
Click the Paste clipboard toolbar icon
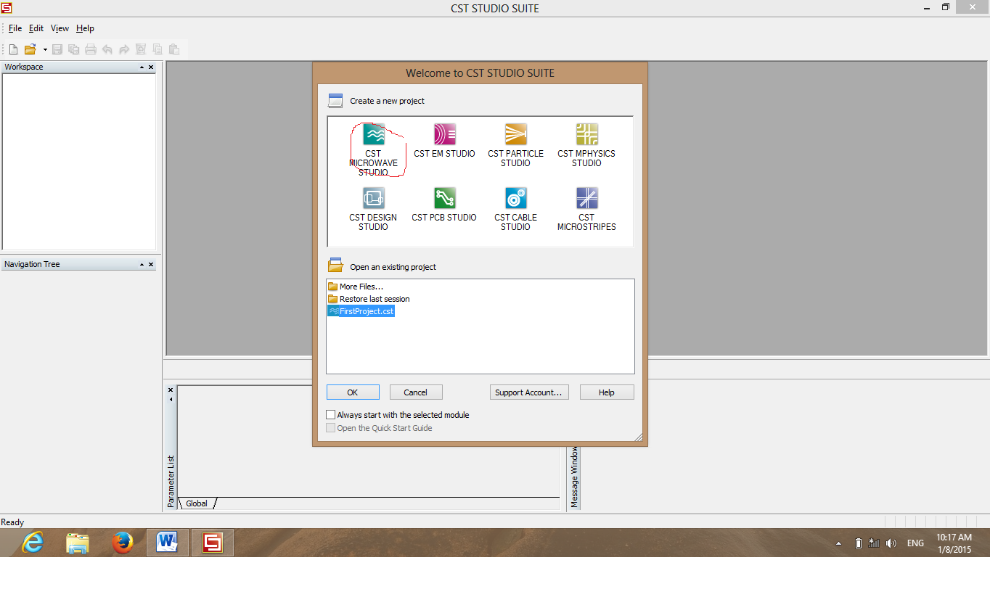click(x=174, y=49)
